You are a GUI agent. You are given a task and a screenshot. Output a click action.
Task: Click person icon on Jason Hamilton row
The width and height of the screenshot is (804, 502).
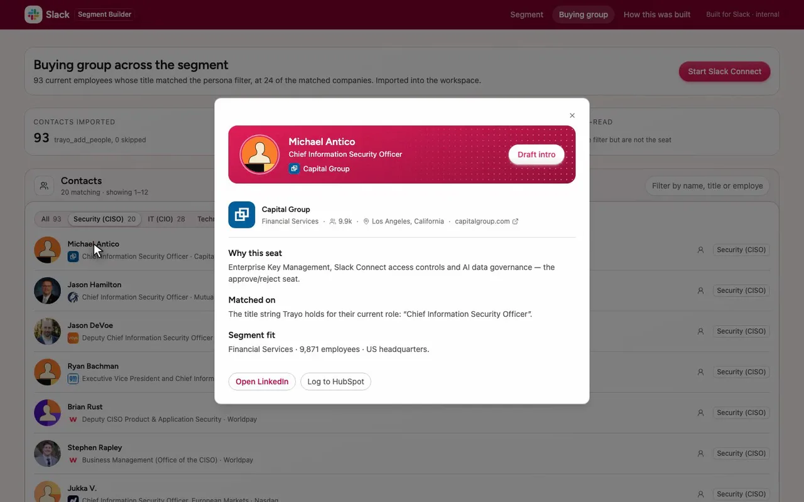point(700,291)
